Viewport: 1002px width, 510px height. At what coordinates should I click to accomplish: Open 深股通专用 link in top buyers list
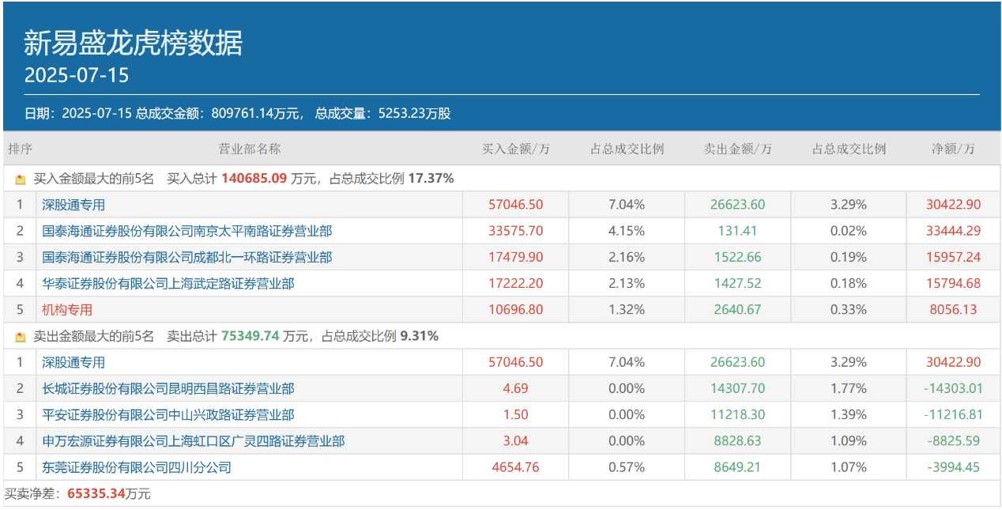[73, 205]
